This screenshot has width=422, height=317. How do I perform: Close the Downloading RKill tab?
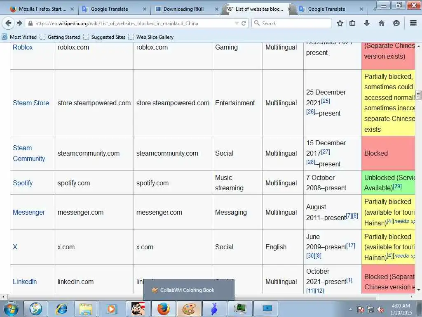(x=217, y=9)
